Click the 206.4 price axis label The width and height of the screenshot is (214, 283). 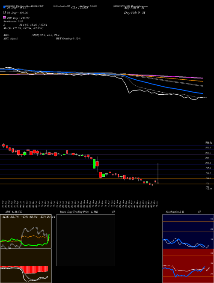208,163
